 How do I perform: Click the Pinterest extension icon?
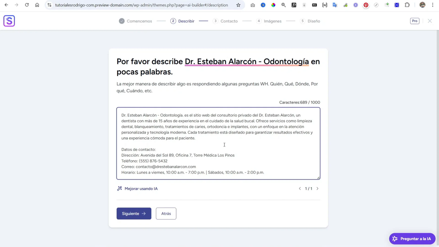tap(366, 5)
